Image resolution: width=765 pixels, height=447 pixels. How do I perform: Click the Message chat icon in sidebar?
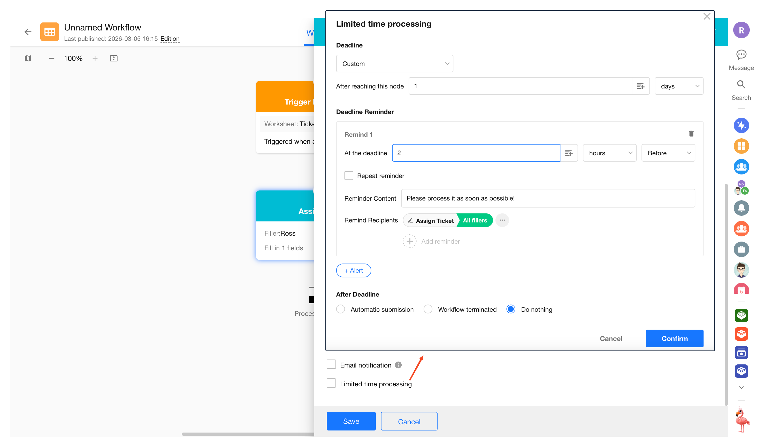click(x=741, y=55)
